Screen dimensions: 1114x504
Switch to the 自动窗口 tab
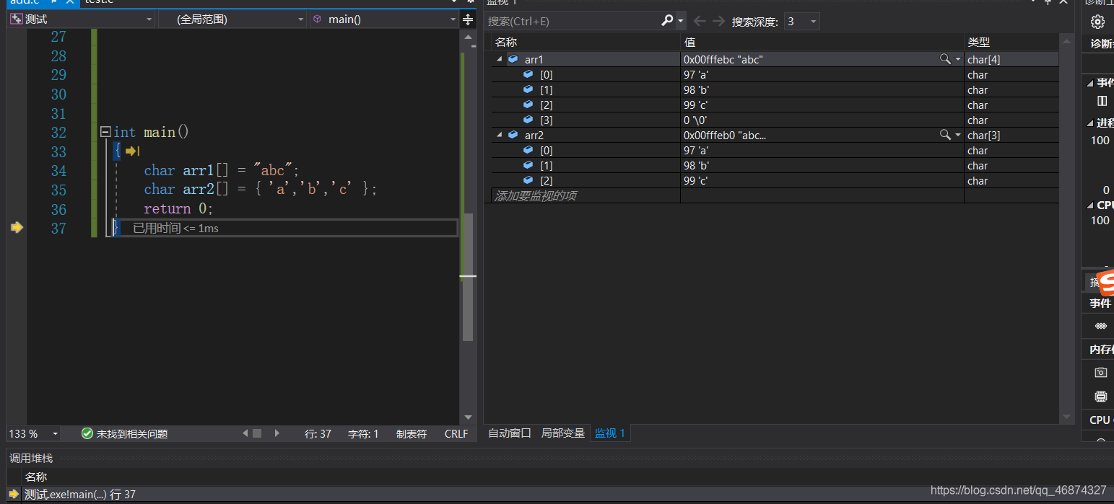click(510, 433)
